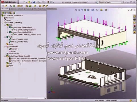Open the PropertyManager tab icon
The image size is (137, 102).
point(7,13)
